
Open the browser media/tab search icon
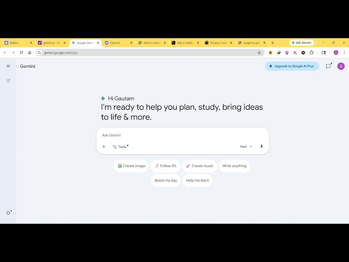coord(324,53)
